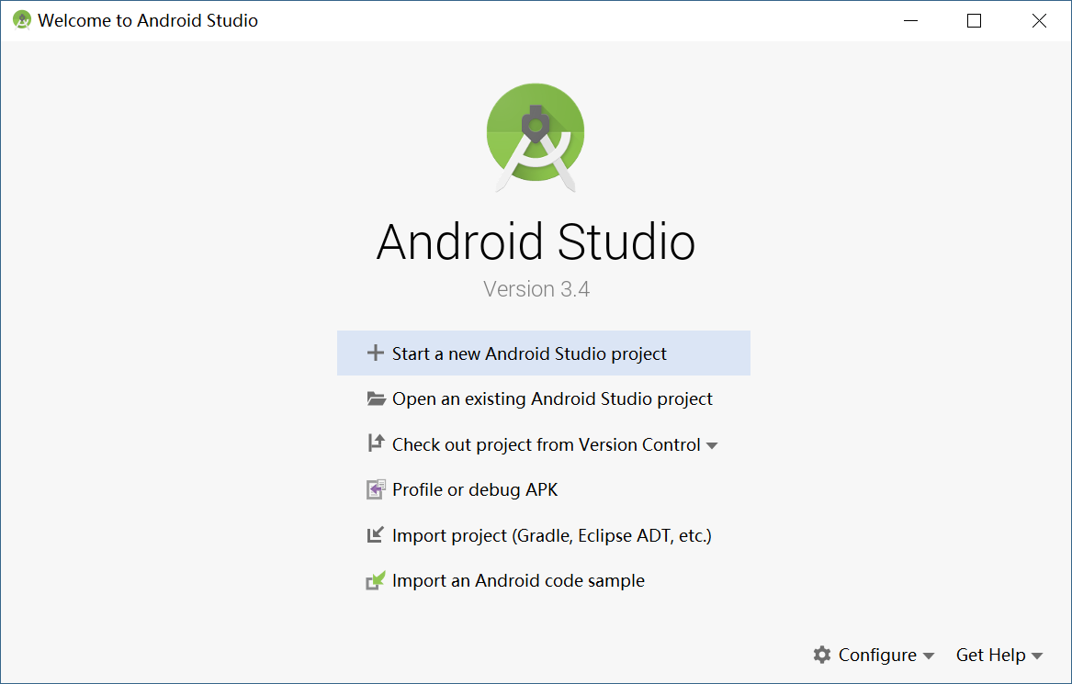Maximize the Welcome window

point(975,20)
